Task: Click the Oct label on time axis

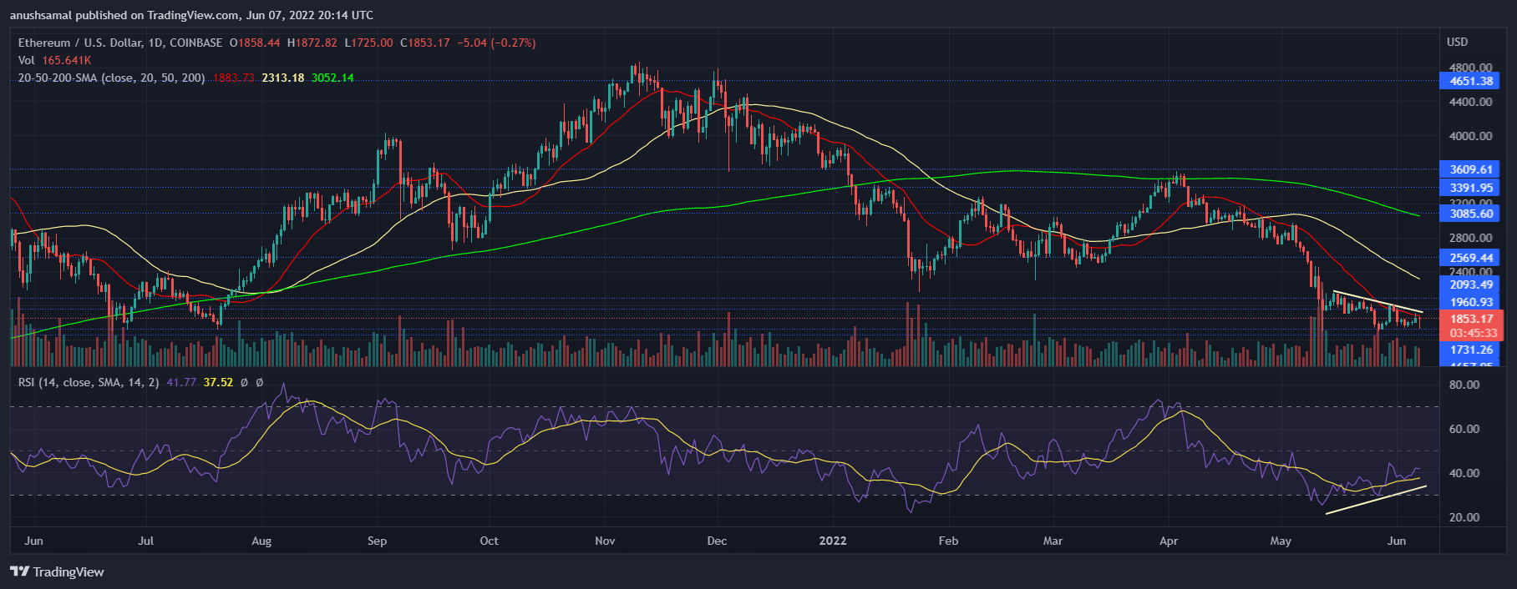Action: click(489, 541)
